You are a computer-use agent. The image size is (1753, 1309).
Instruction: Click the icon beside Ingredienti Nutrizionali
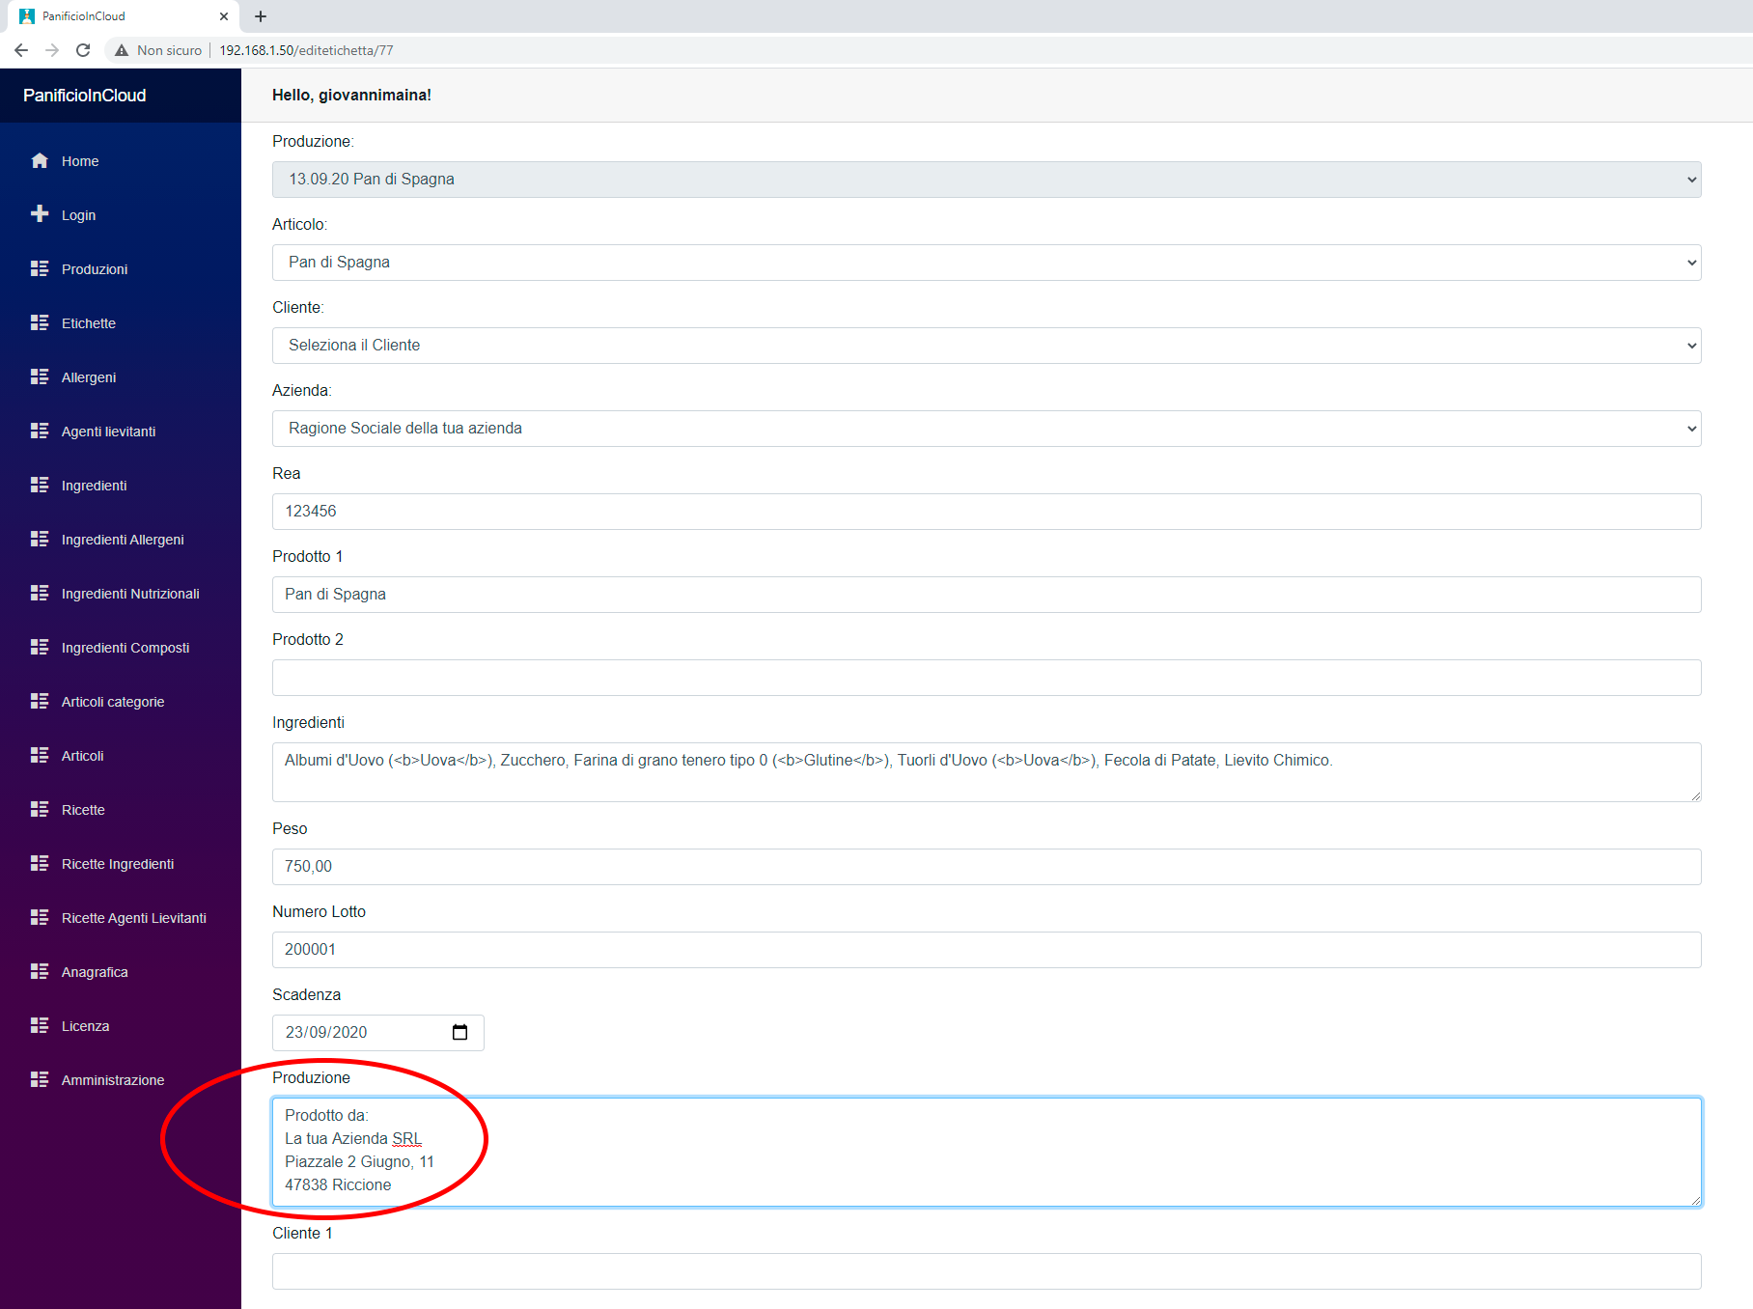[x=40, y=593]
